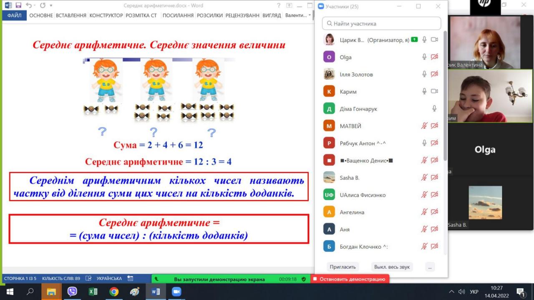
Task: Click the Save icon in Word's quick access toolbar
Action: (x=18, y=5)
